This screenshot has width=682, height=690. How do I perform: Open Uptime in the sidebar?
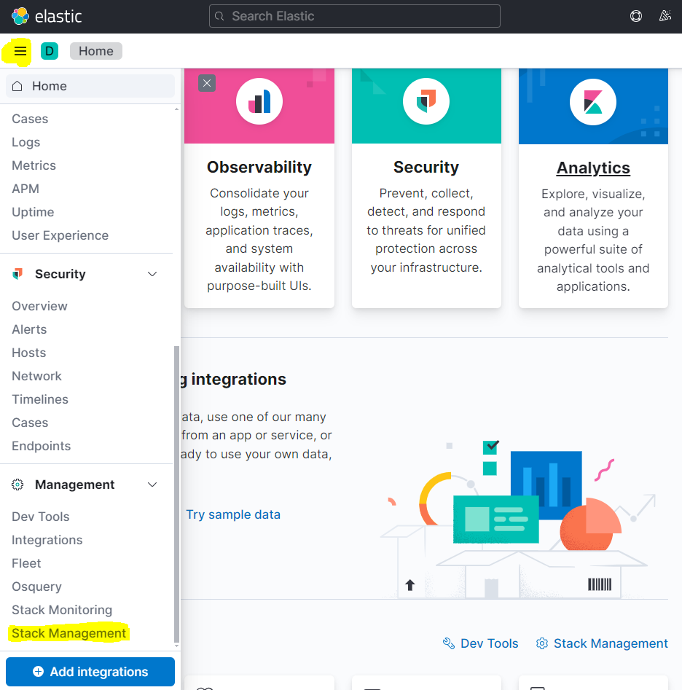pos(33,212)
